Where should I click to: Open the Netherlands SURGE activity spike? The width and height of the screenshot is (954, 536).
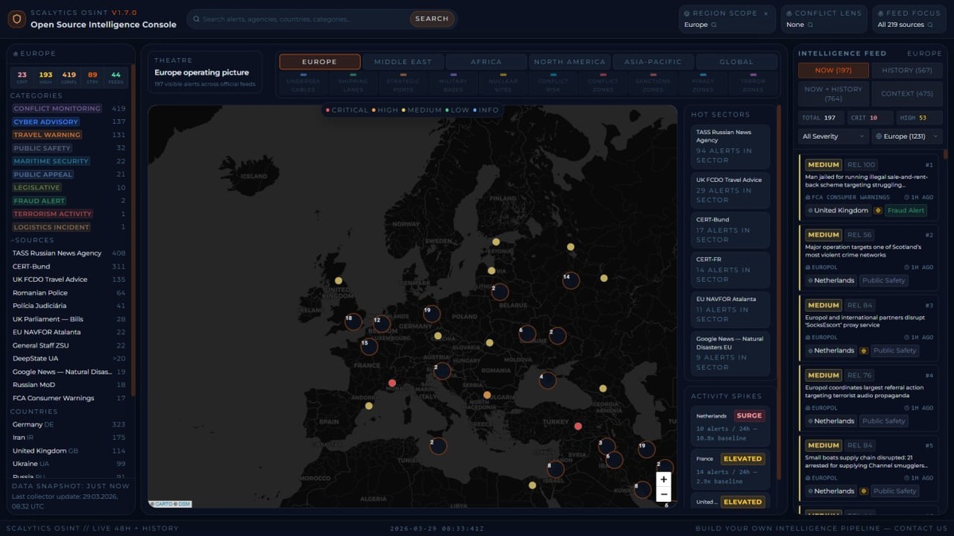point(730,426)
